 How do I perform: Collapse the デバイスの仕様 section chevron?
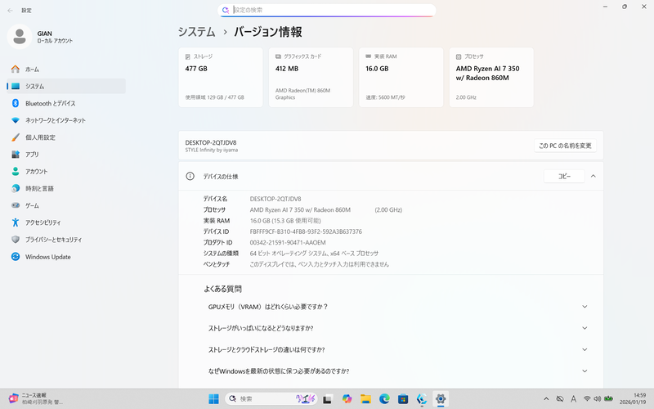click(x=594, y=177)
